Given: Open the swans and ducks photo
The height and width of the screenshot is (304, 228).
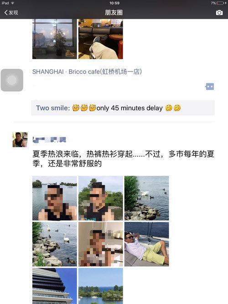Looking at the screenshot, I should [x=55, y=244].
